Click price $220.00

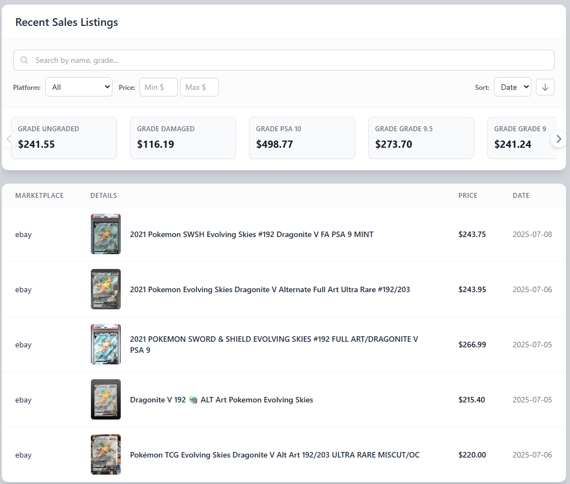click(x=472, y=455)
